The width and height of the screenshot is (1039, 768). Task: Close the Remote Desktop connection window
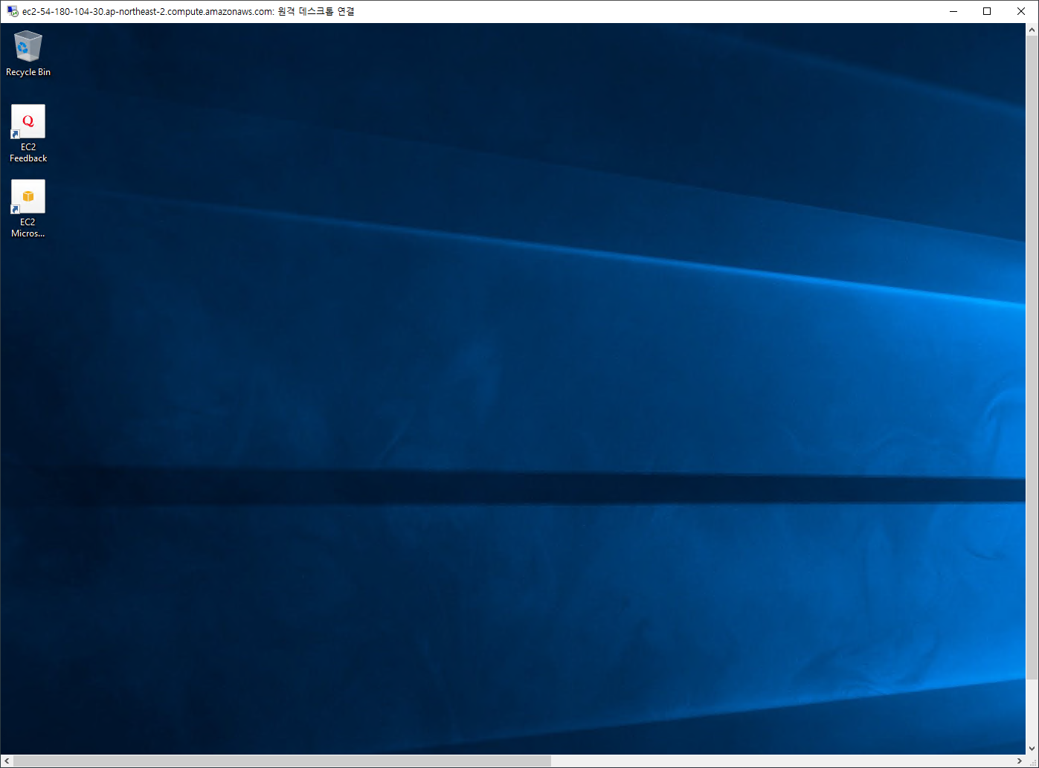pyautogui.click(x=1021, y=11)
